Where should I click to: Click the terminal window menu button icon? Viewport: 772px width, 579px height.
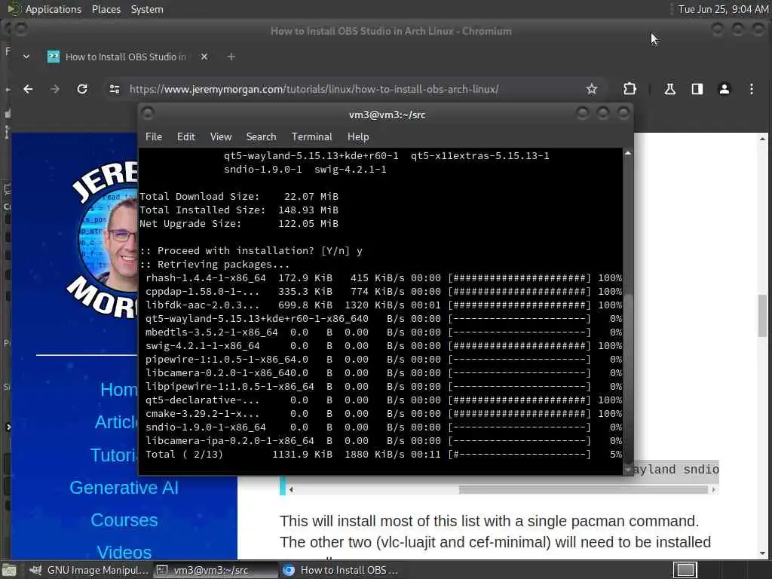[147, 114]
